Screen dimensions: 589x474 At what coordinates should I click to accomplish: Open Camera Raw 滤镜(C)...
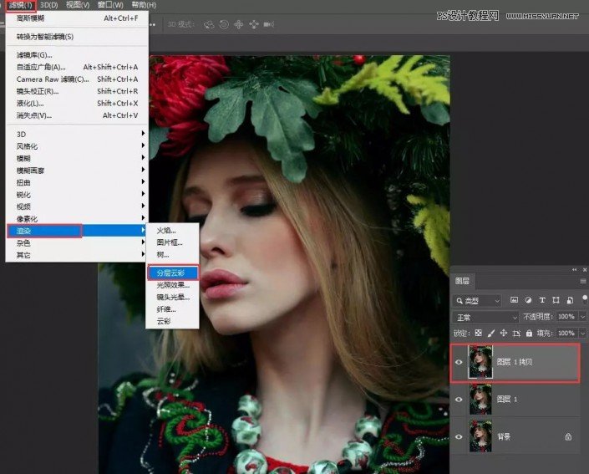(77, 79)
